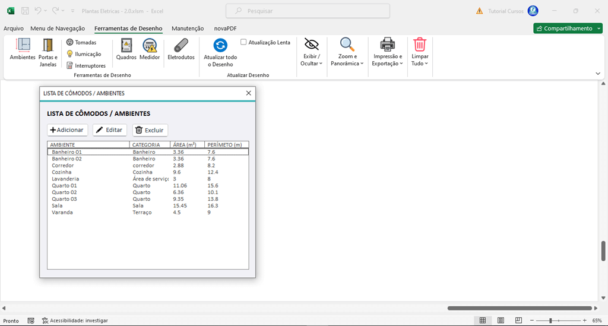This screenshot has height=326, width=608.
Task: Open the Manutenção tab
Action: pos(188,29)
